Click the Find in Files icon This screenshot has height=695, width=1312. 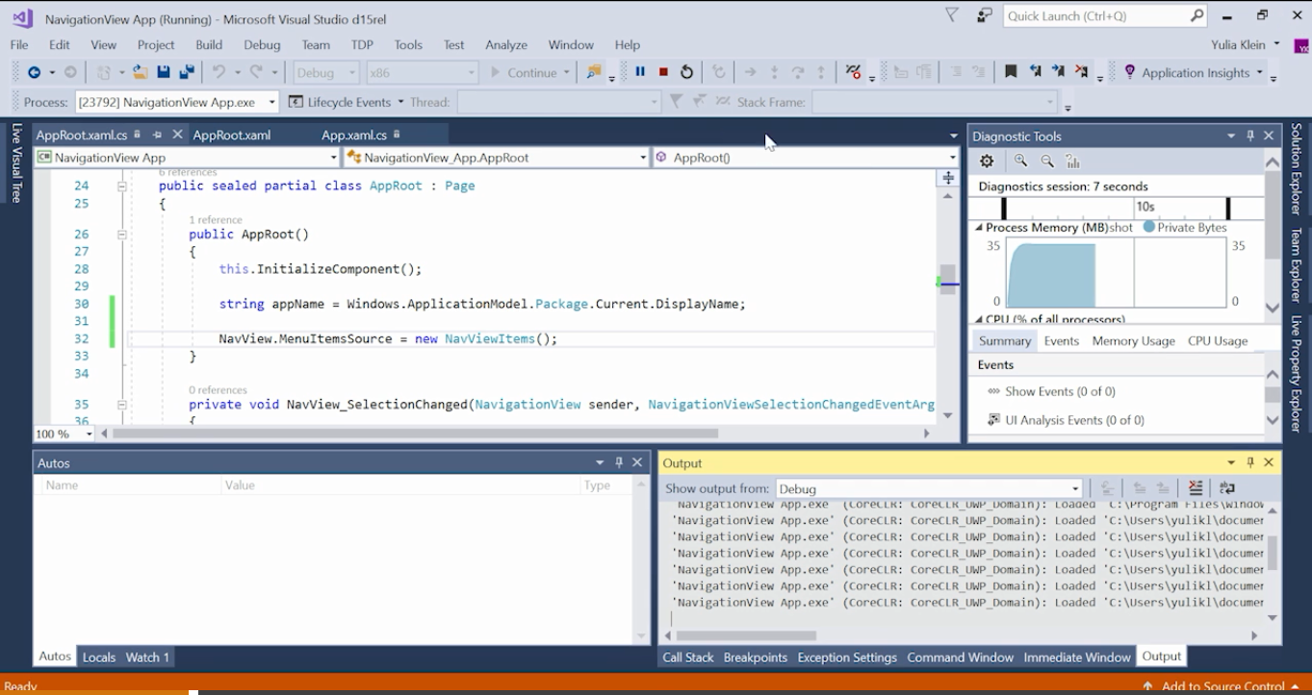(x=594, y=72)
